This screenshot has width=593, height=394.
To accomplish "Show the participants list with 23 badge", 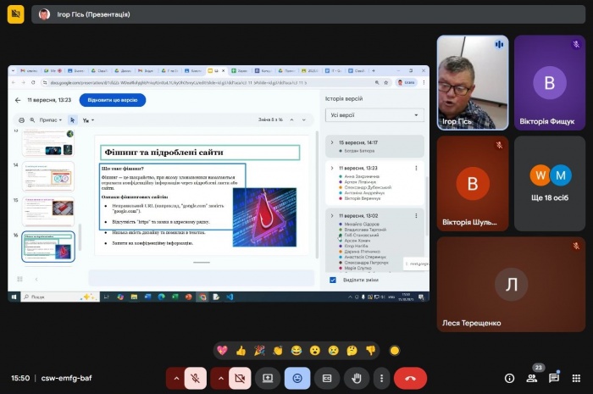I will pyautogui.click(x=532, y=378).
